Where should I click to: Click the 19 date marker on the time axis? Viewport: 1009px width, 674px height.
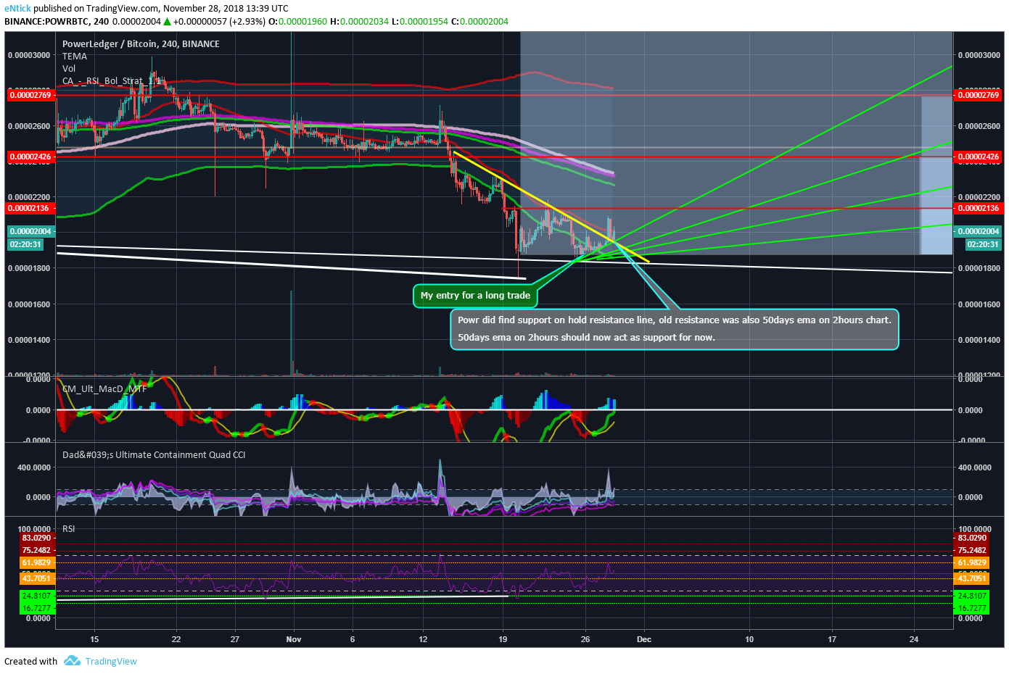click(x=503, y=639)
